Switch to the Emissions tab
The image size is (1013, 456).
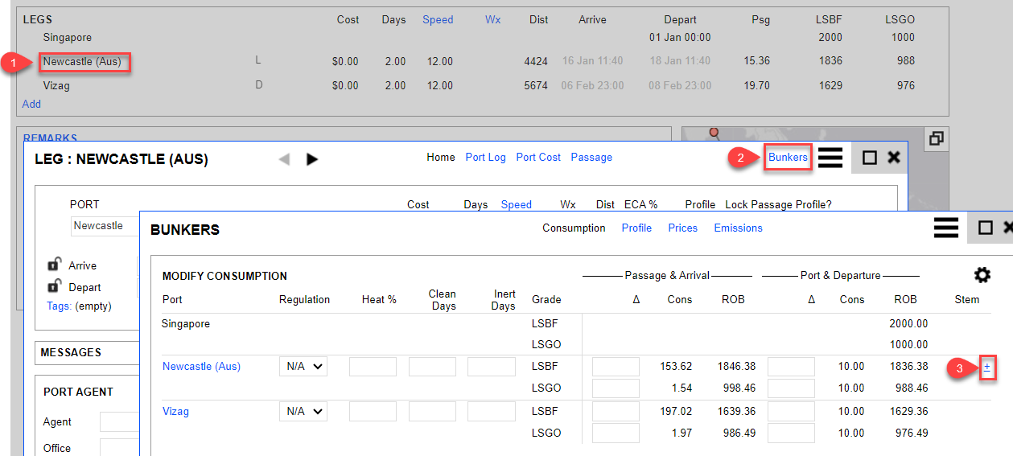(738, 228)
